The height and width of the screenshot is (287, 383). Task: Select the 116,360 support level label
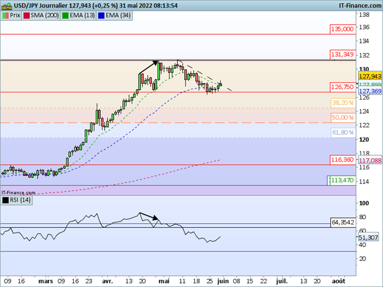[x=342, y=160]
